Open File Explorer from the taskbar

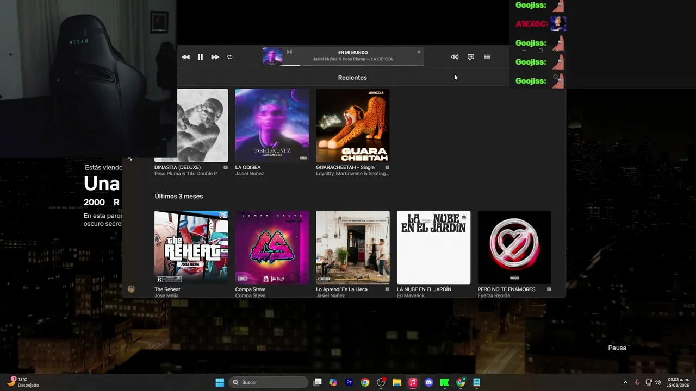coord(397,382)
